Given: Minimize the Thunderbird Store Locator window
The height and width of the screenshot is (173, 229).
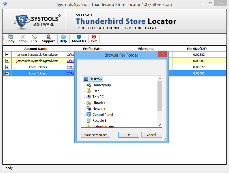Looking at the screenshot, I should click(x=203, y=3).
